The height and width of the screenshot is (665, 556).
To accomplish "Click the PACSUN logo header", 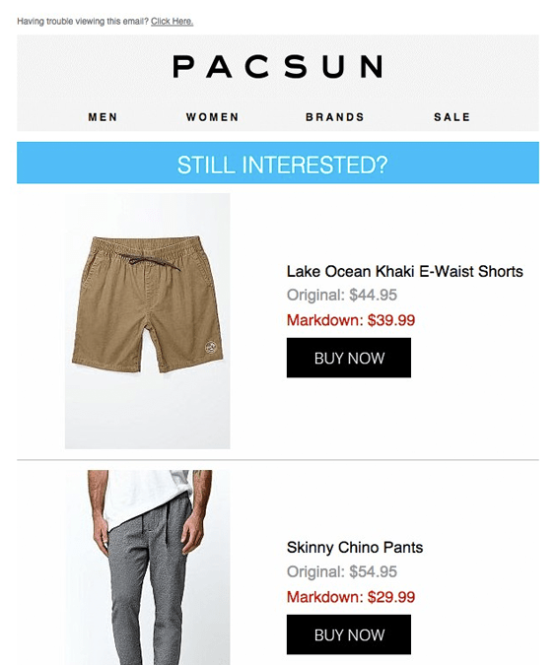I will pos(278,67).
